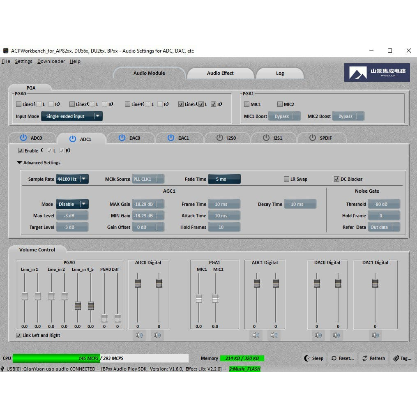417x417 pixels.
Task: Mute the DAC1 Digital speaker icon
Action: tap(375, 335)
